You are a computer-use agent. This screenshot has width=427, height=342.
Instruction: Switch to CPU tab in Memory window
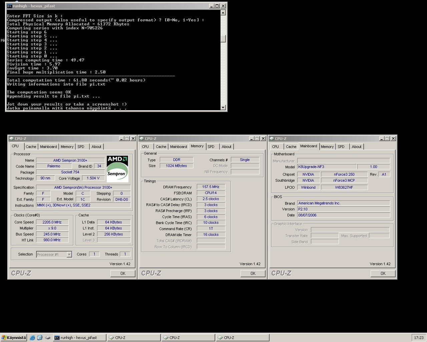[145, 147]
